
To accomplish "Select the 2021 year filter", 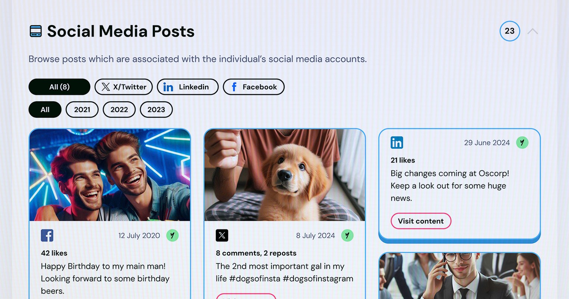I will point(82,110).
